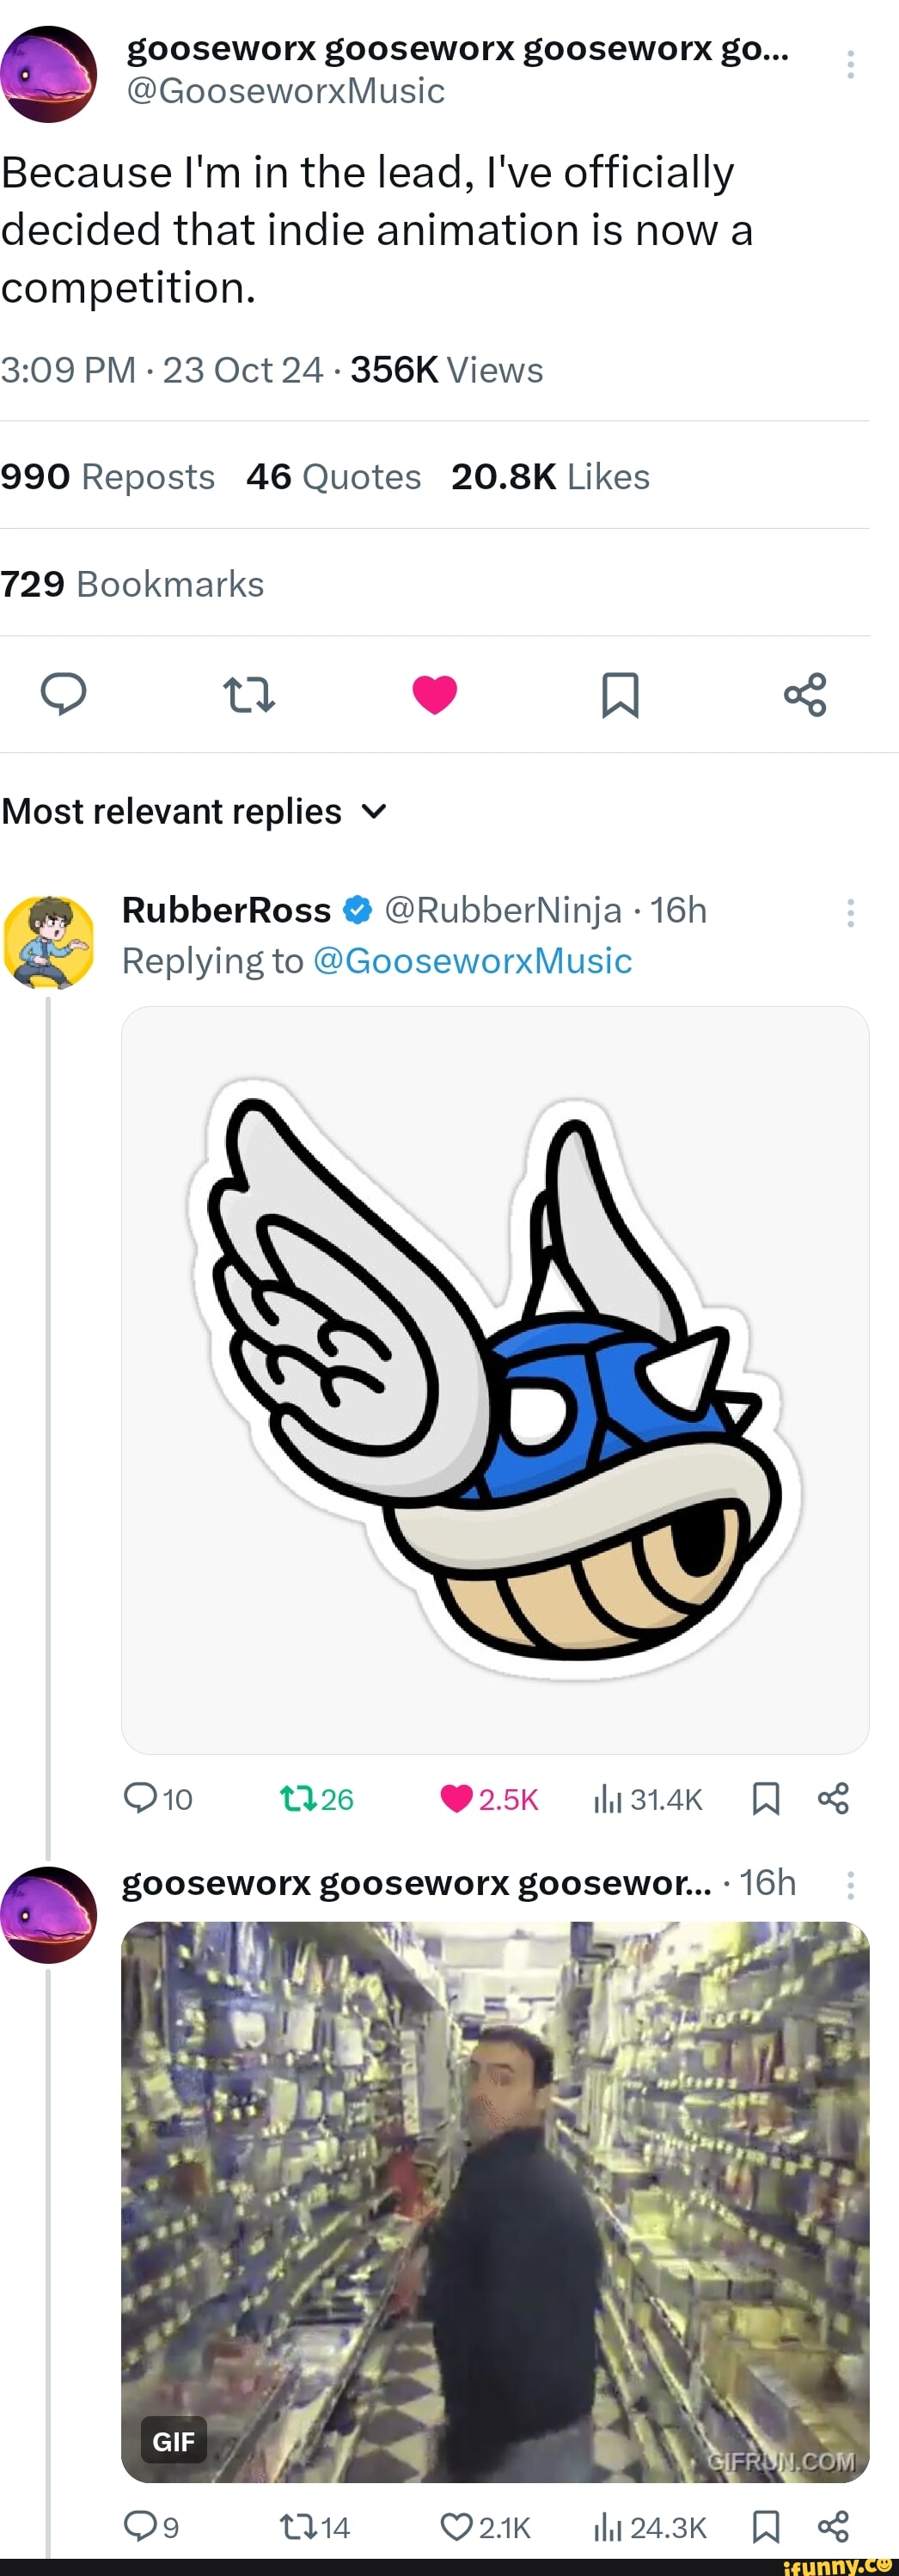Bookmark RubberRoss's reply

[766, 1796]
